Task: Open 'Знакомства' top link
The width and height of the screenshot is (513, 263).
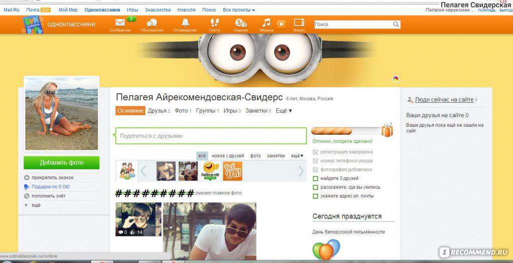Action: tap(158, 10)
